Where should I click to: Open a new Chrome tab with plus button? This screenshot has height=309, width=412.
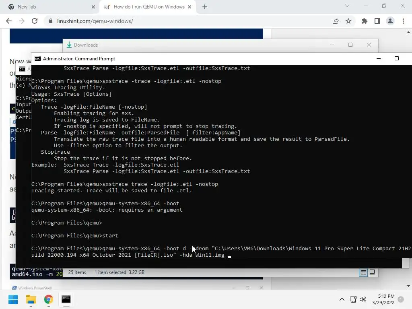click(205, 7)
